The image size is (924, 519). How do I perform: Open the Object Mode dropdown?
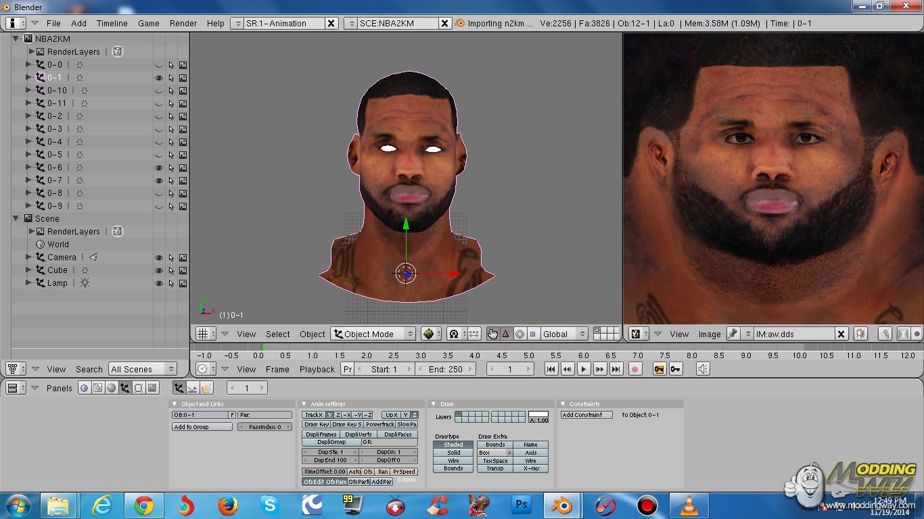(x=373, y=334)
